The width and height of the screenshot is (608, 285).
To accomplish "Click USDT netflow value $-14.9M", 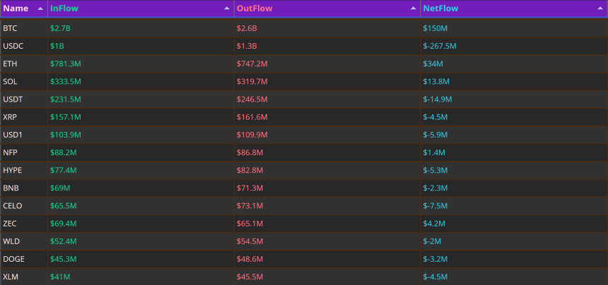I will coord(438,99).
